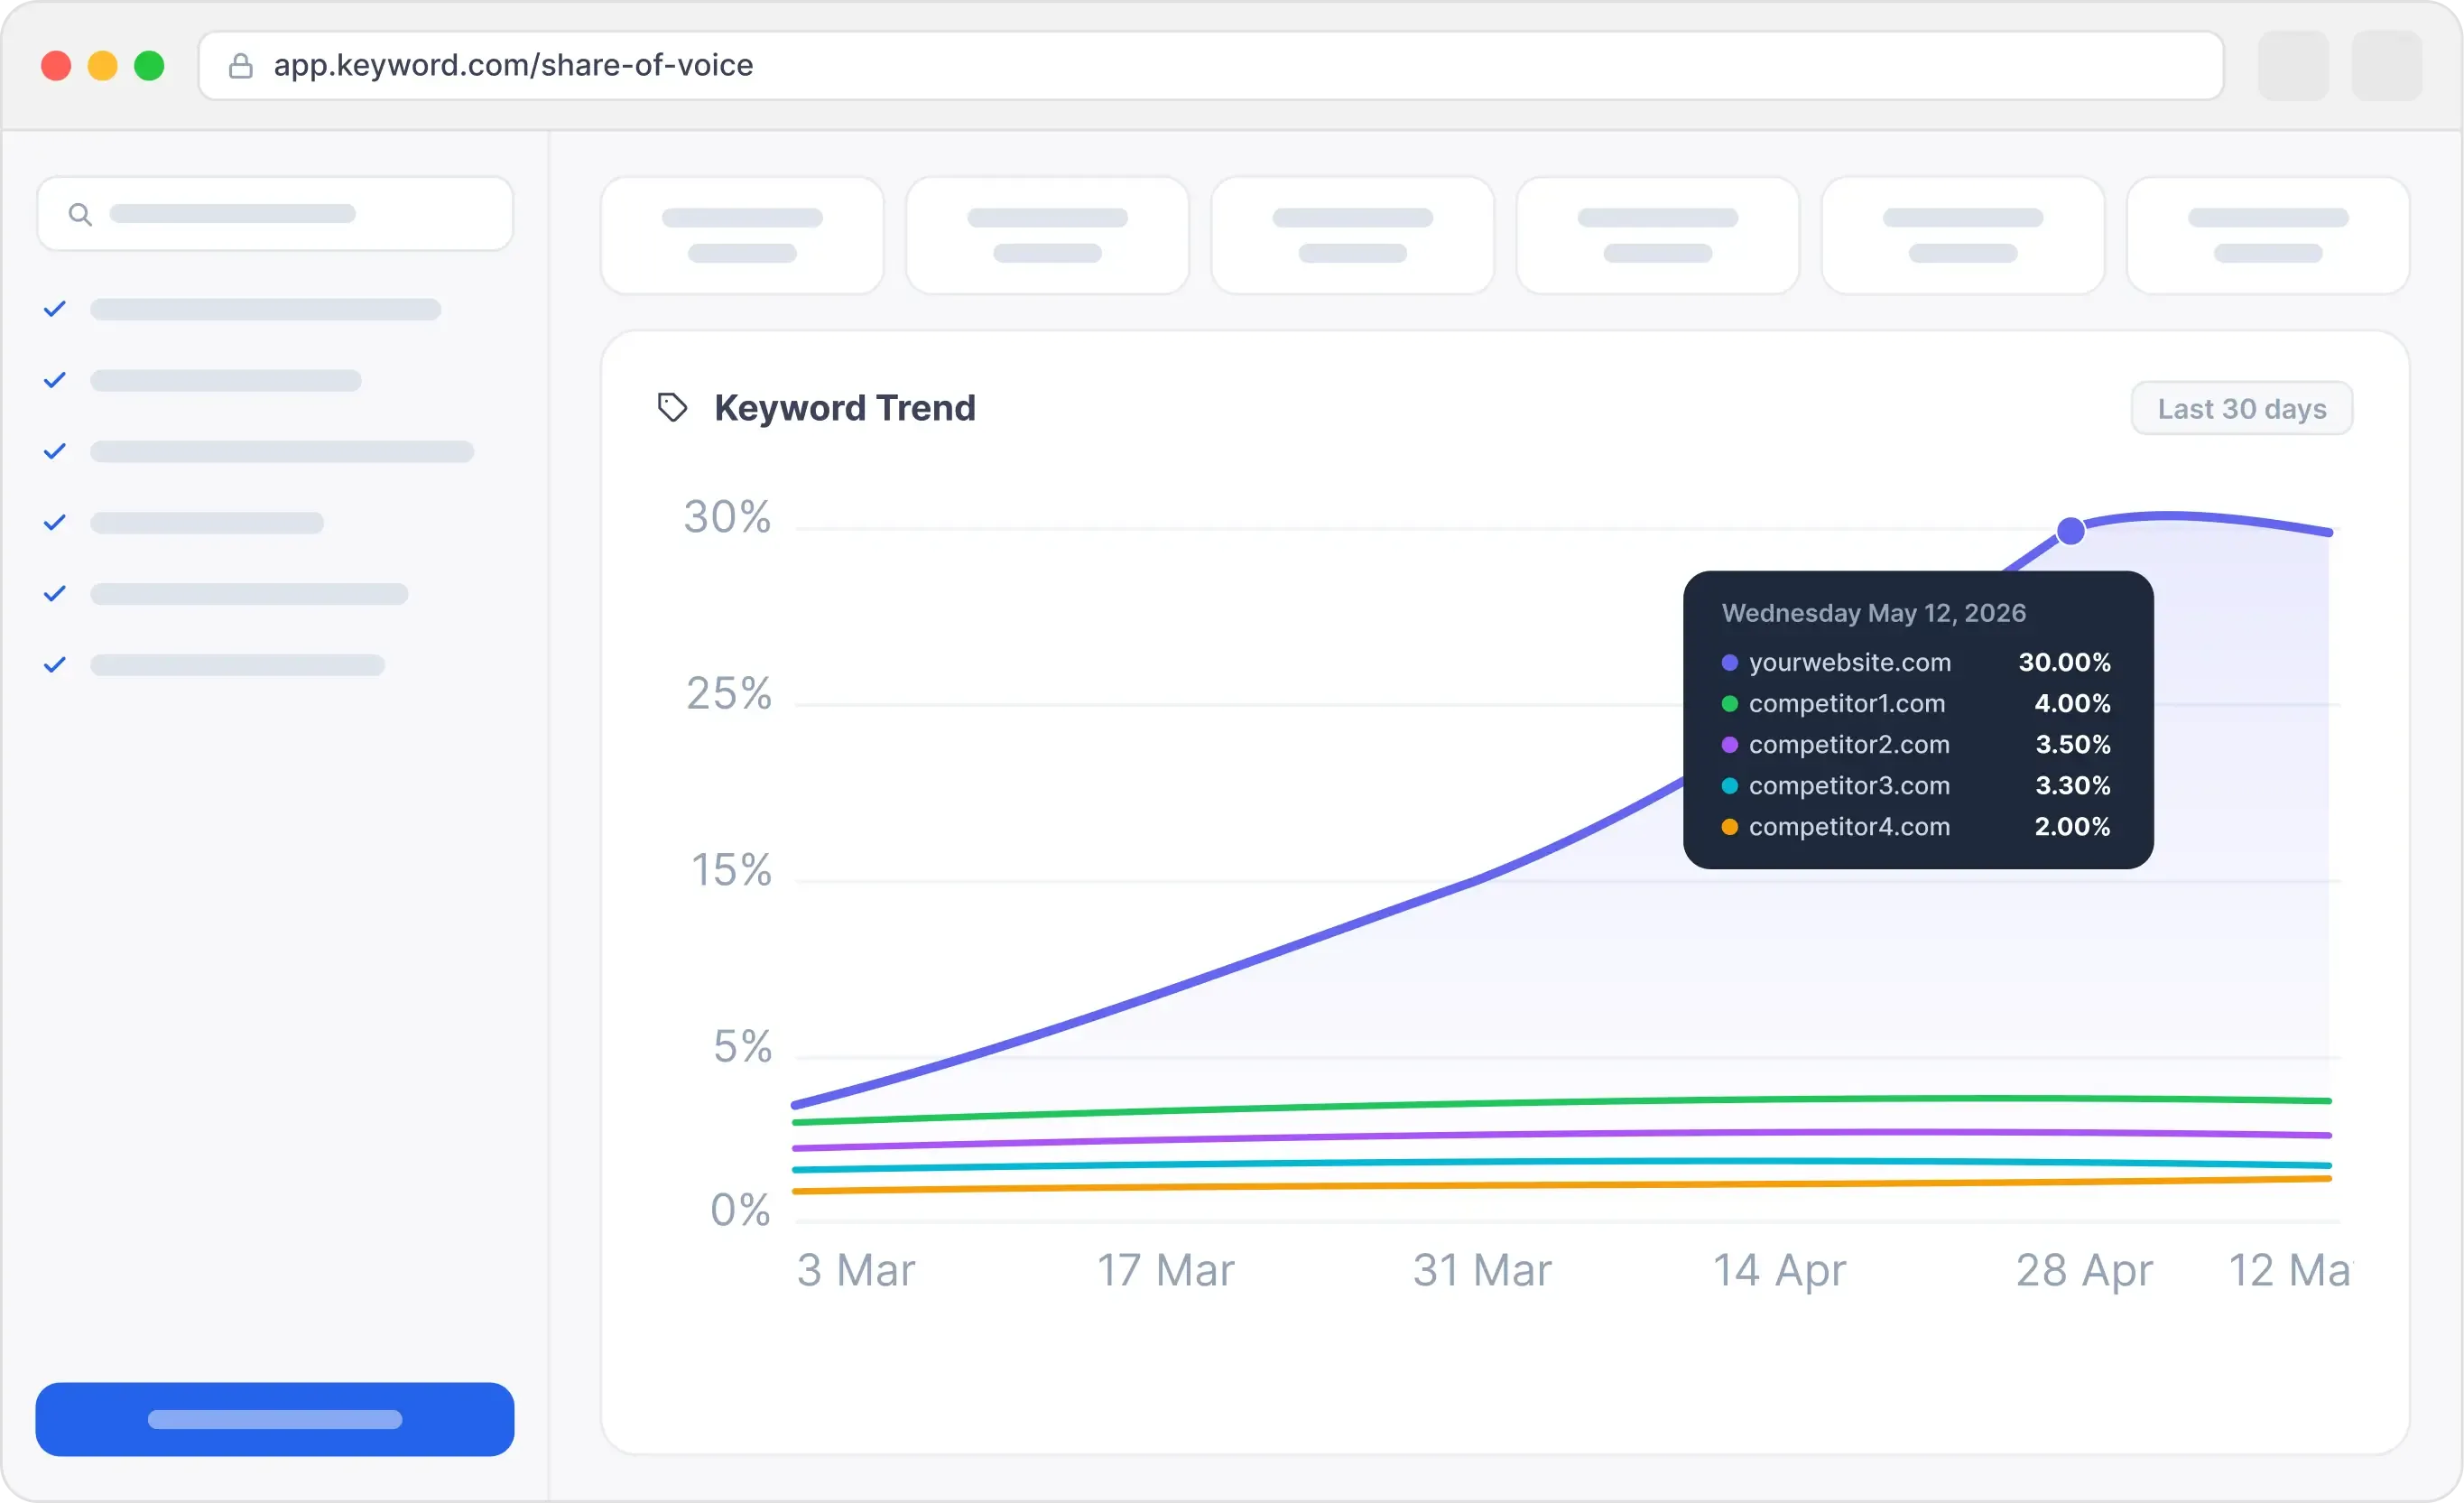Uncheck the third keyword in the sidebar list
2464x1503 pixels.
55,452
